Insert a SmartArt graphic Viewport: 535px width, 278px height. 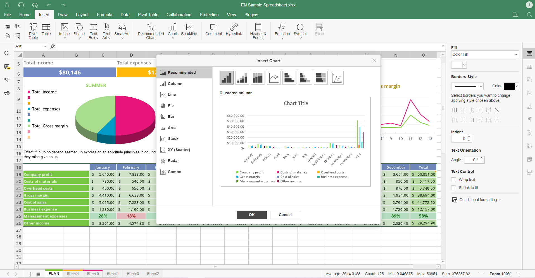click(122, 31)
